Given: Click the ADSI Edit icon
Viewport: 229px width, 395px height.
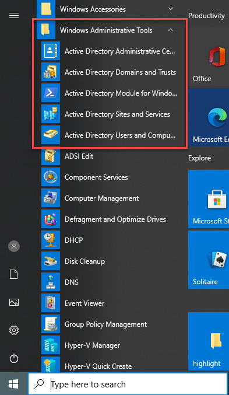Looking at the screenshot, I should pos(51,156).
